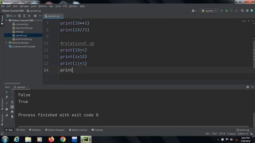255x143 pixels.
Task: Open run configuration wrench in the Run panel
Action: [7, 97]
